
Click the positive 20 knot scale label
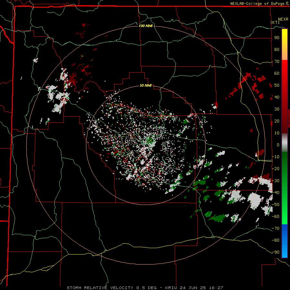277,121
